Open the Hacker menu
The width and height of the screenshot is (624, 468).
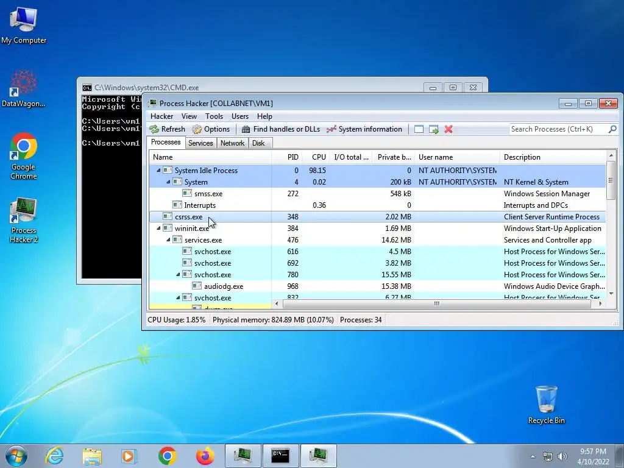[161, 116]
